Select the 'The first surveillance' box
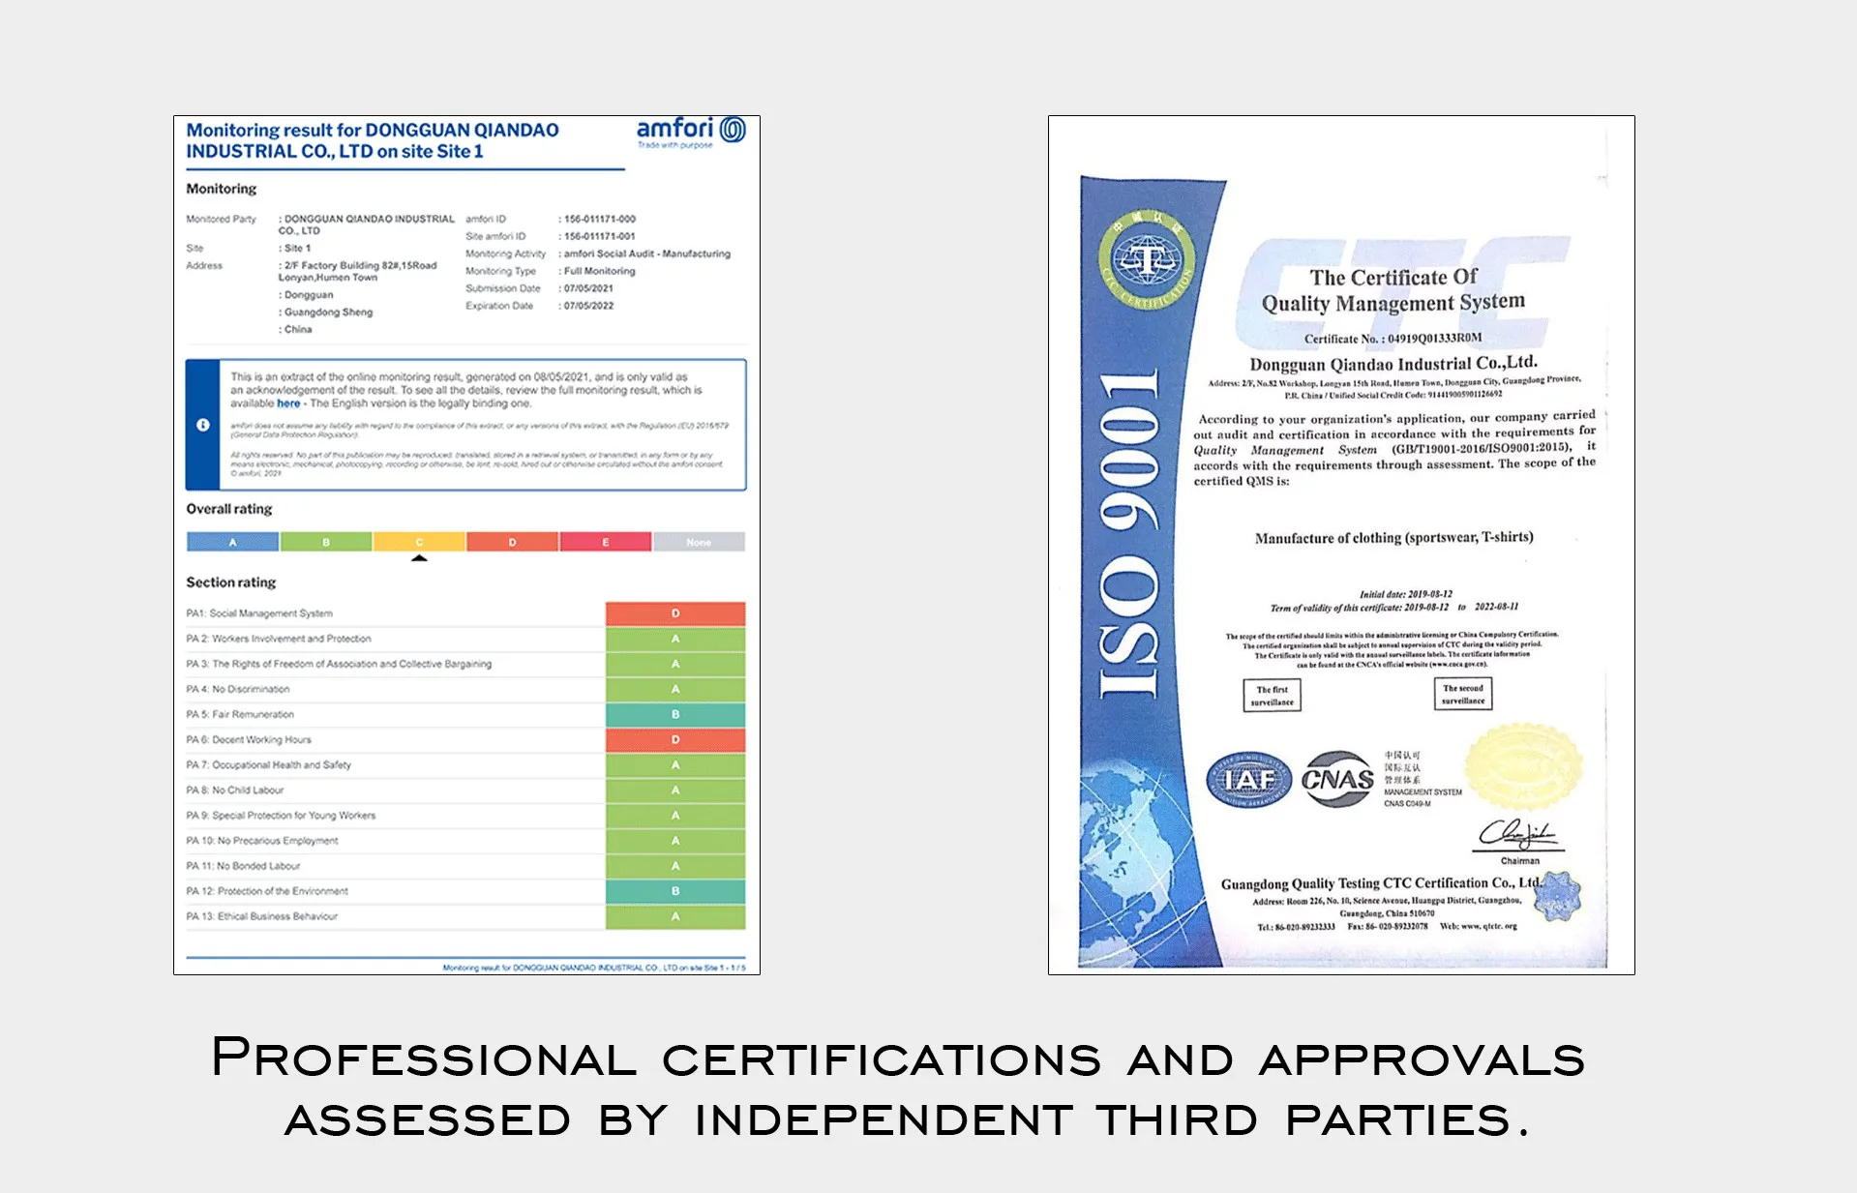This screenshot has width=1857, height=1193. point(1272,696)
